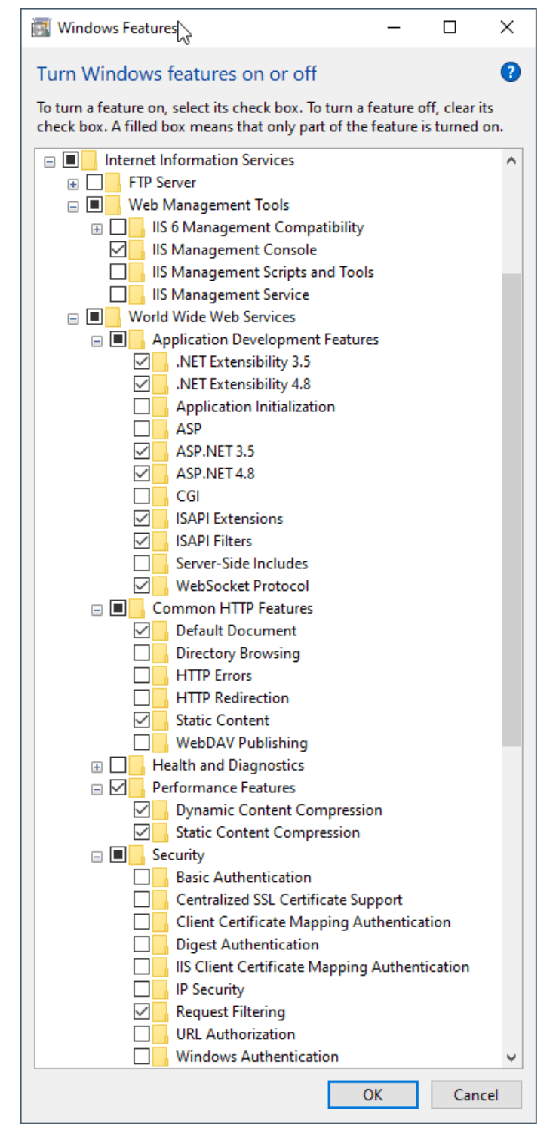This screenshot has width=559, height=1135.
Task: Collapse the Security node
Action: [97, 856]
